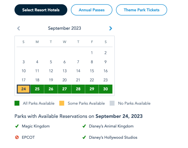Select the Select Resort Hotels tab
This screenshot has height=148, width=188.
click(x=41, y=10)
